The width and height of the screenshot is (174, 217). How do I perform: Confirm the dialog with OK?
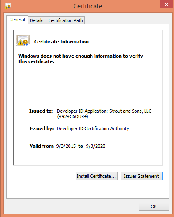click(x=154, y=207)
